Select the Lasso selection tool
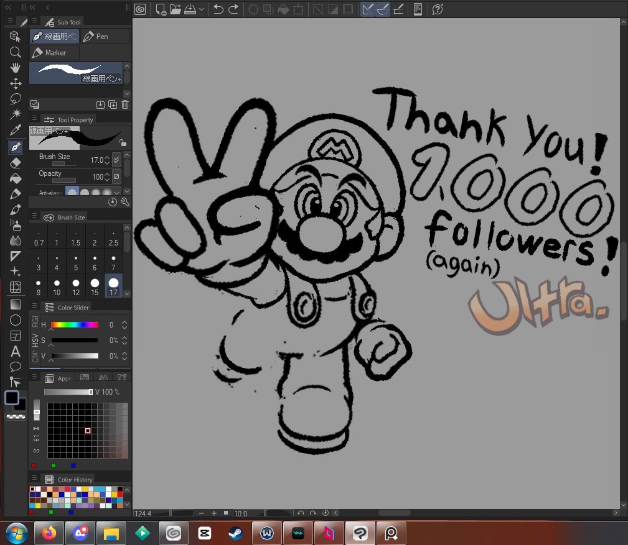The width and height of the screenshot is (628, 545). (x=15, y=99)
